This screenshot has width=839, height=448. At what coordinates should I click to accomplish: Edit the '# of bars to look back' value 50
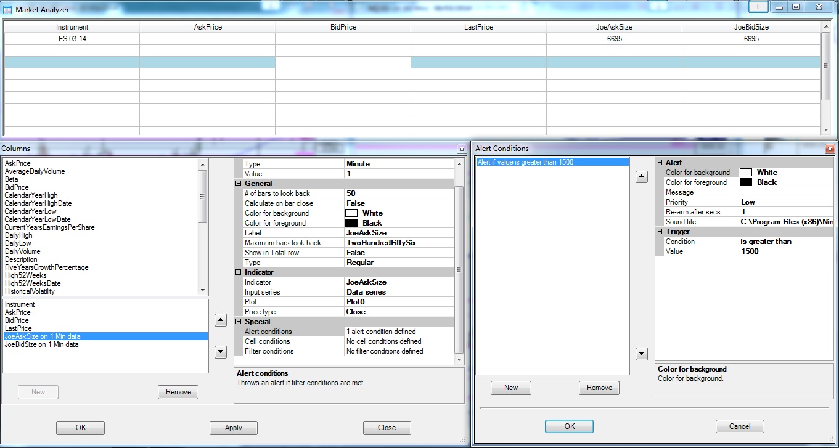(x=399, y=193)
